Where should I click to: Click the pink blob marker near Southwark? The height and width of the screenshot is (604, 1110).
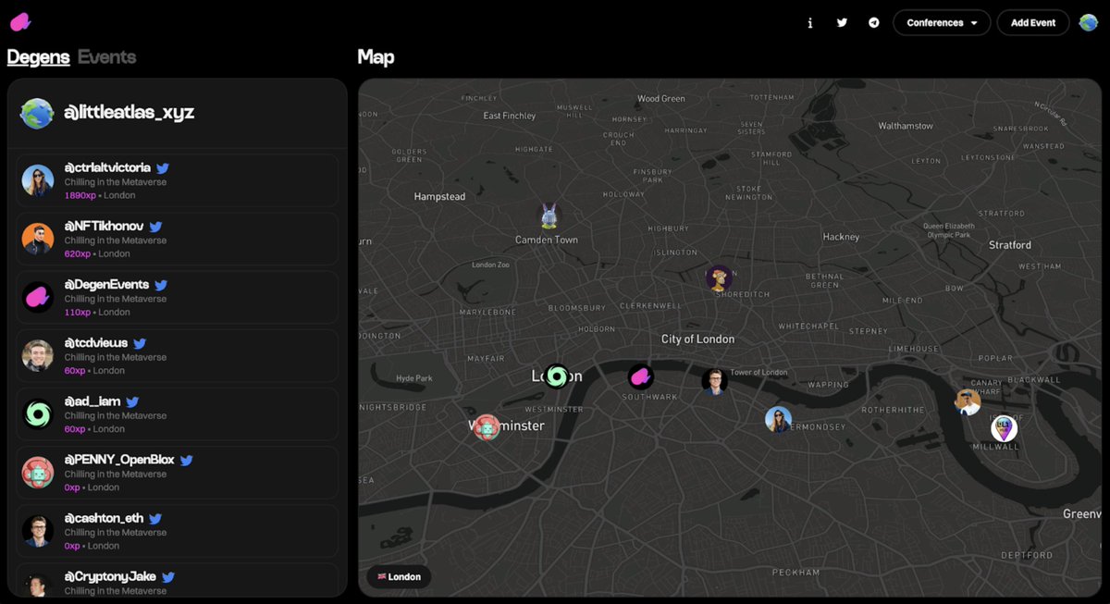pyautogui.click(x=640, y=376)
